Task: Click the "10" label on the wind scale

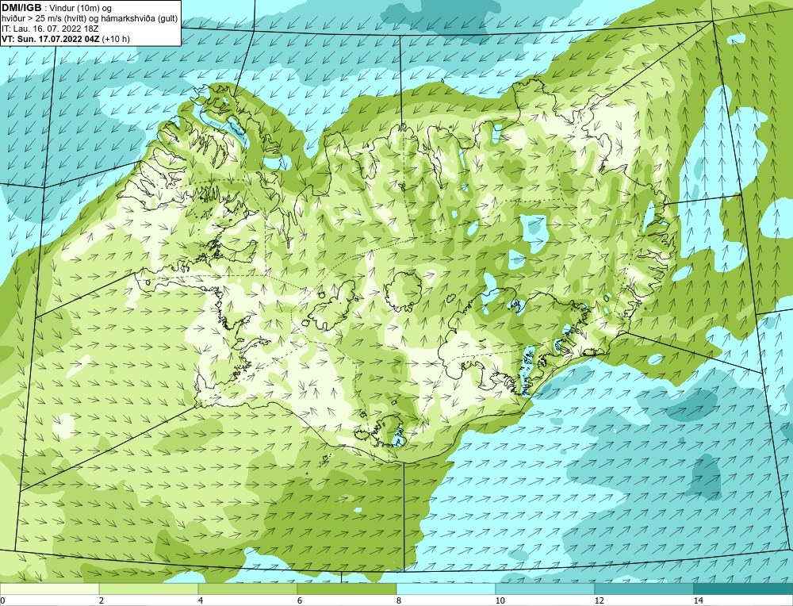Action: (x=500, y=600)
